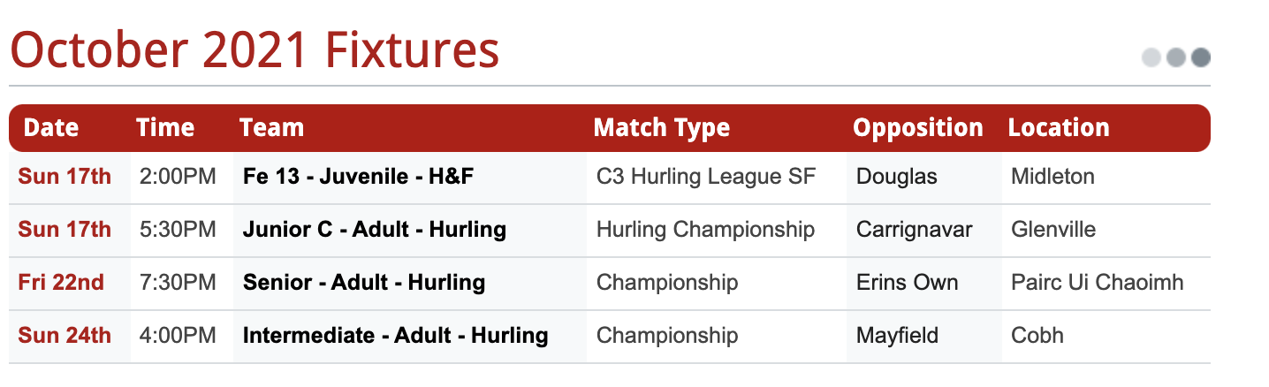Image resolution: width=1269 pixels, height=387 pixels.
Task: Click the Team column header
Action: [x=271, y=127]
